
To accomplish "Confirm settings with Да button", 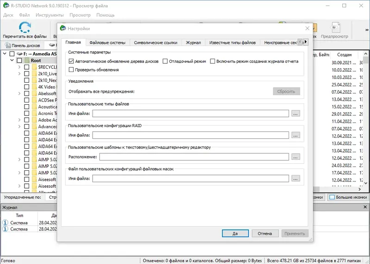I will point(235,234).
